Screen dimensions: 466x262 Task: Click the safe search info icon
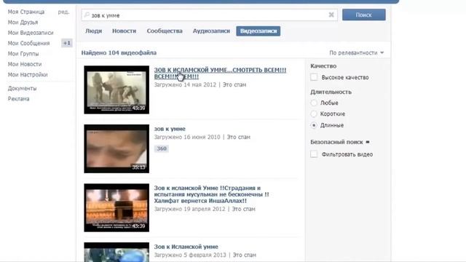click(368, 142)
